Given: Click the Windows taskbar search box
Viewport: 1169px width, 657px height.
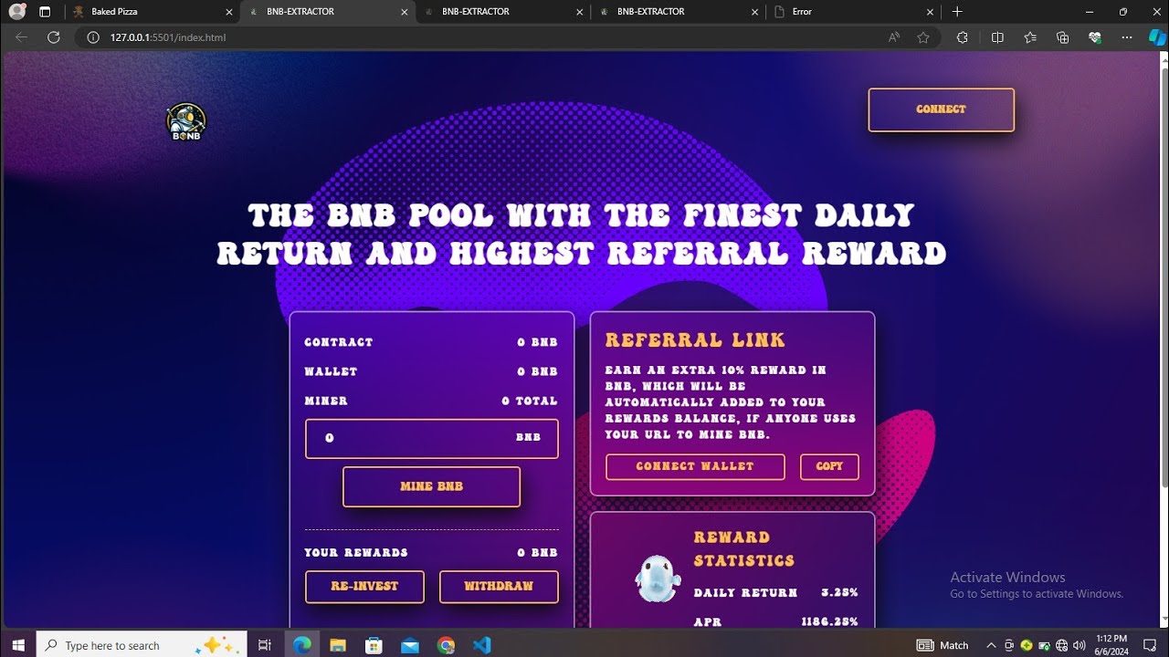Looking at the screenshot, I should [x=142, y=645].
